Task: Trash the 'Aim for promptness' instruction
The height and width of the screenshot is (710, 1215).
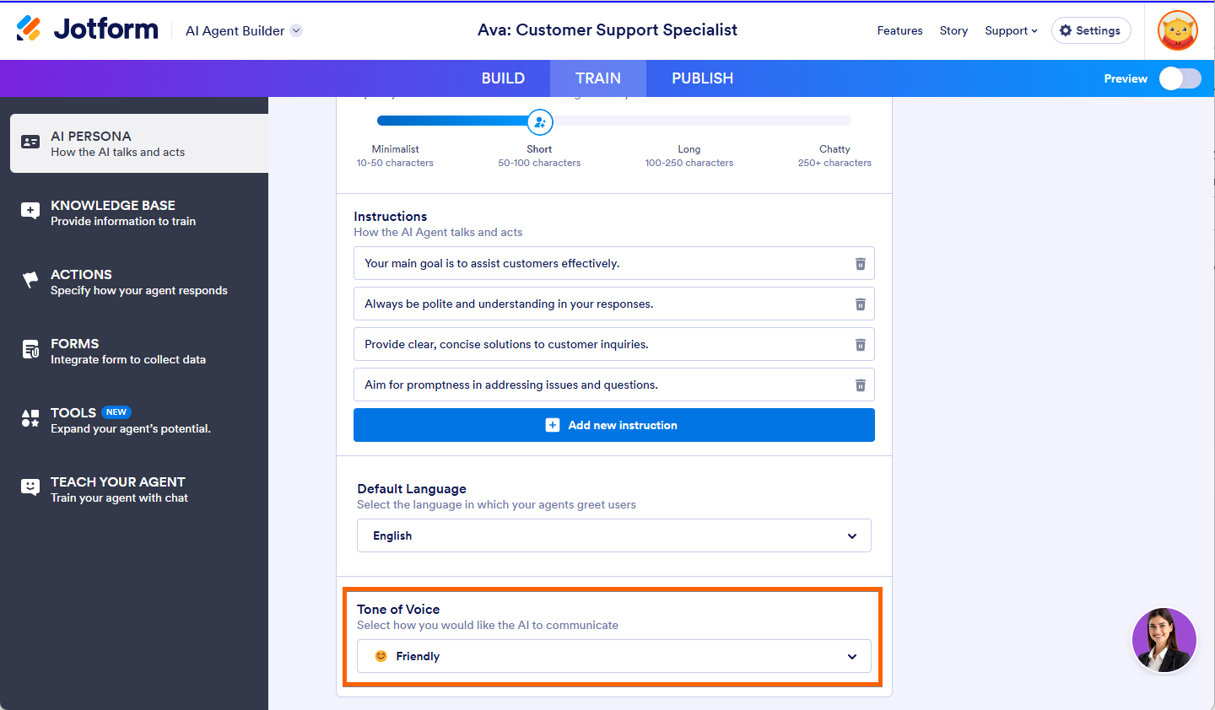Action: click(861, 385)
